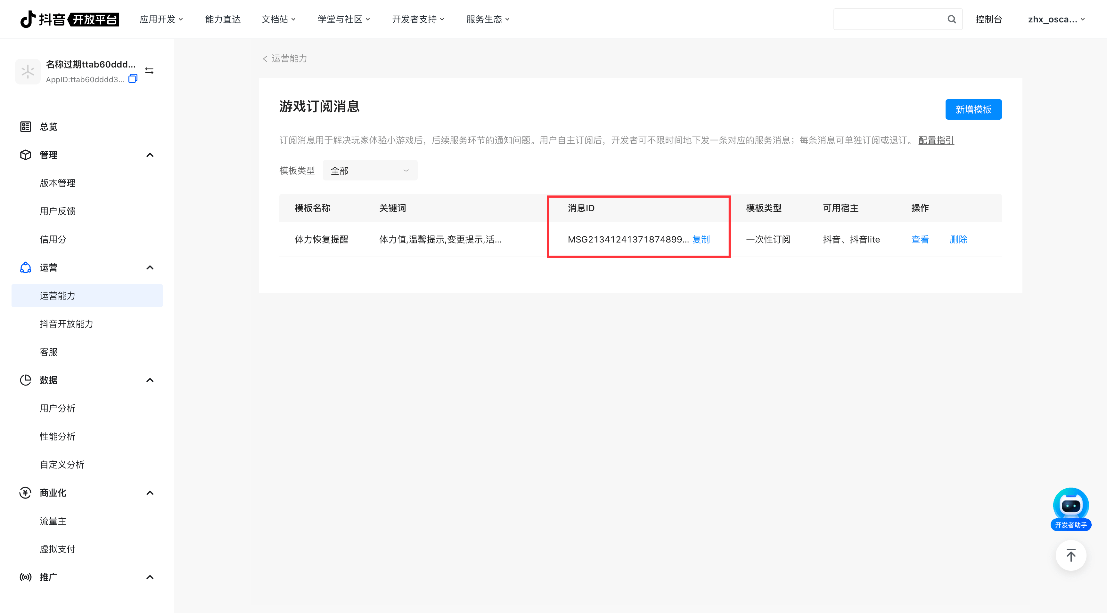Click the back-to-top arrow button

click(1070, 555)
